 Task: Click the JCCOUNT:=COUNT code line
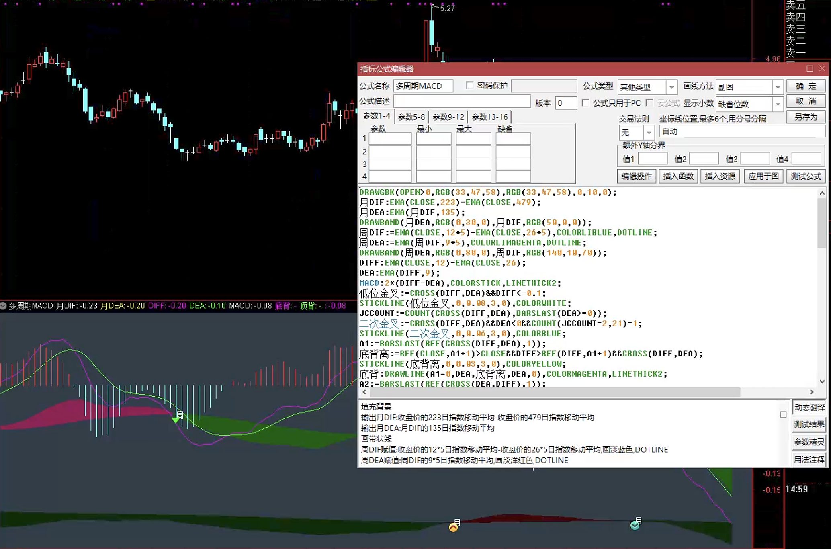point(483,313)
